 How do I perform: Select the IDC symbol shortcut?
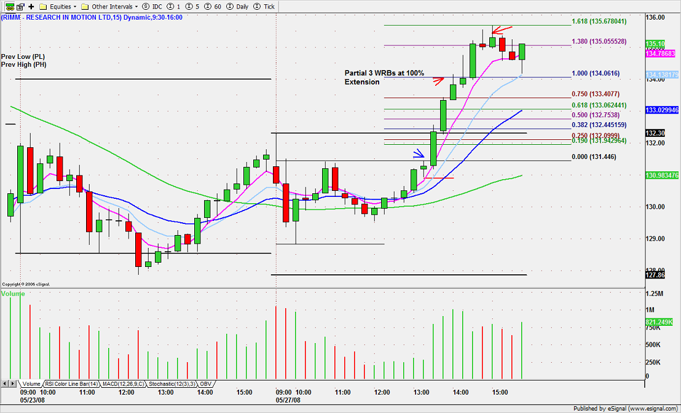click(x=152, y=7)
